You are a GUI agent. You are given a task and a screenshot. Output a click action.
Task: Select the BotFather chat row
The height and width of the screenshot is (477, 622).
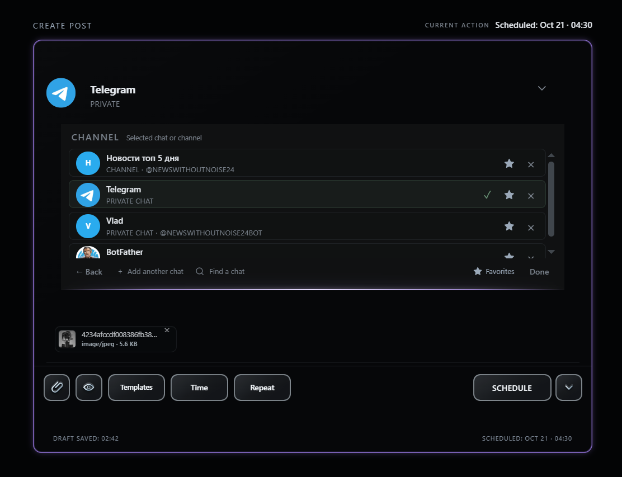(307, 252)
